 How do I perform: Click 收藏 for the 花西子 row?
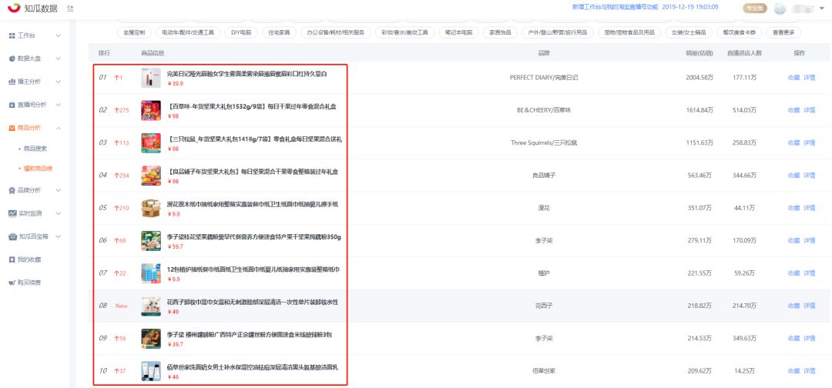793,306
